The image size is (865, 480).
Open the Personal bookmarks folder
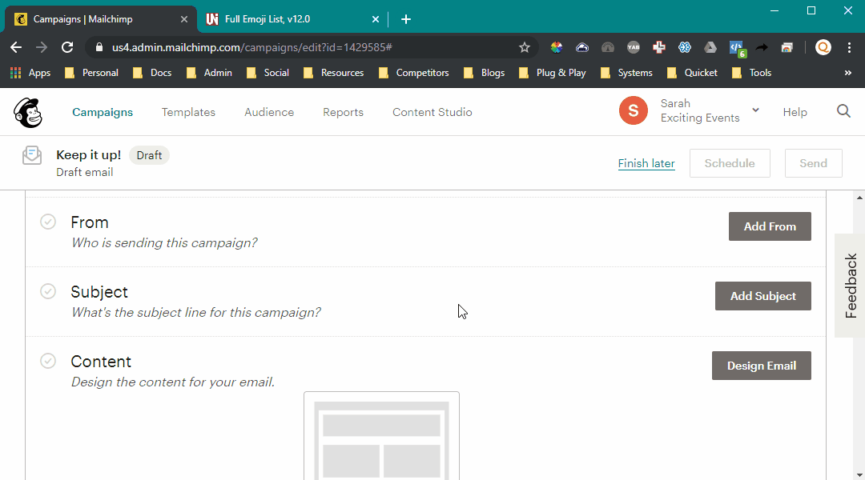point(91,73)
